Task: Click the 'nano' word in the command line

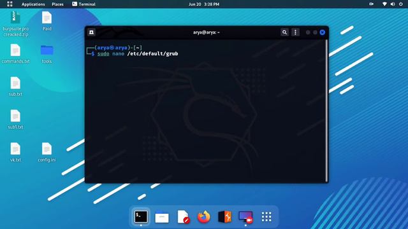Action: (118, 53)
